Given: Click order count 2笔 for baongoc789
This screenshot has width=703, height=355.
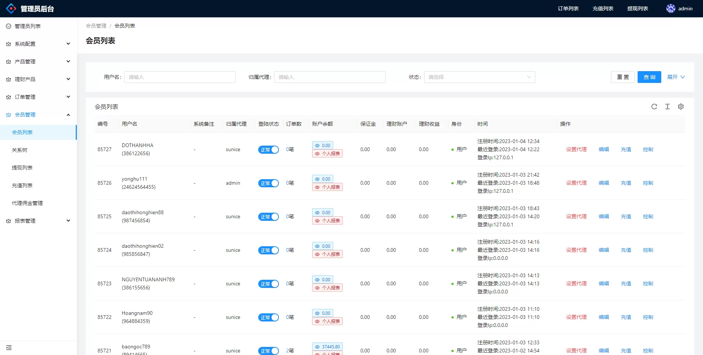Looking at the screenshot, I should [290, 351].
